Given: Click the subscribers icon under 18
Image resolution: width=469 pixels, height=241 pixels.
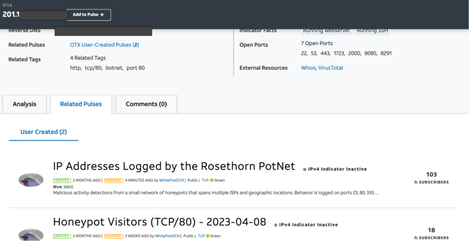Looking at the screenshot, I should [416, 237].
